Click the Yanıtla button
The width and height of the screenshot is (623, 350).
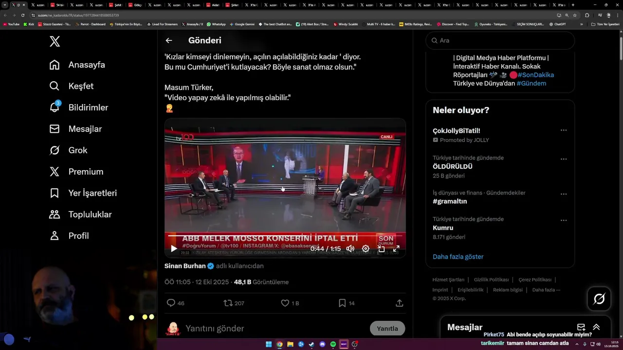coord(387,329)
